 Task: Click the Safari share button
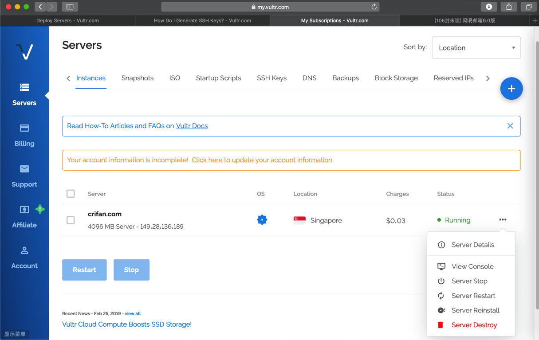tap(509, 7)
